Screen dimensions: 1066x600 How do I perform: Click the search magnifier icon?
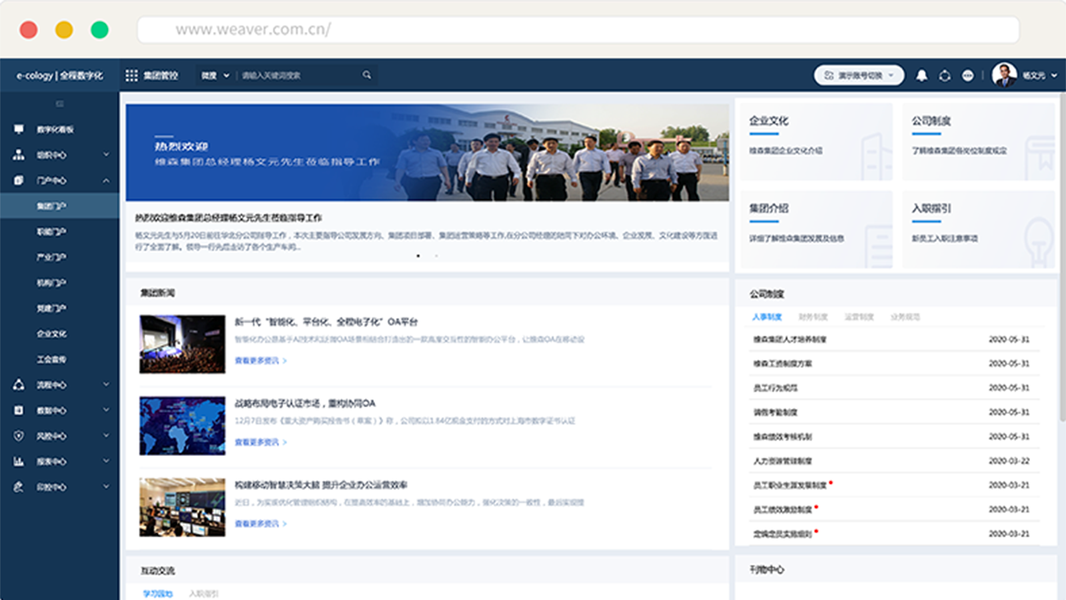coord(366,75)
